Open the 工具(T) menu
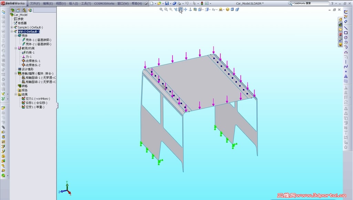Screen dimensions: 353x200 coord(86,3)
